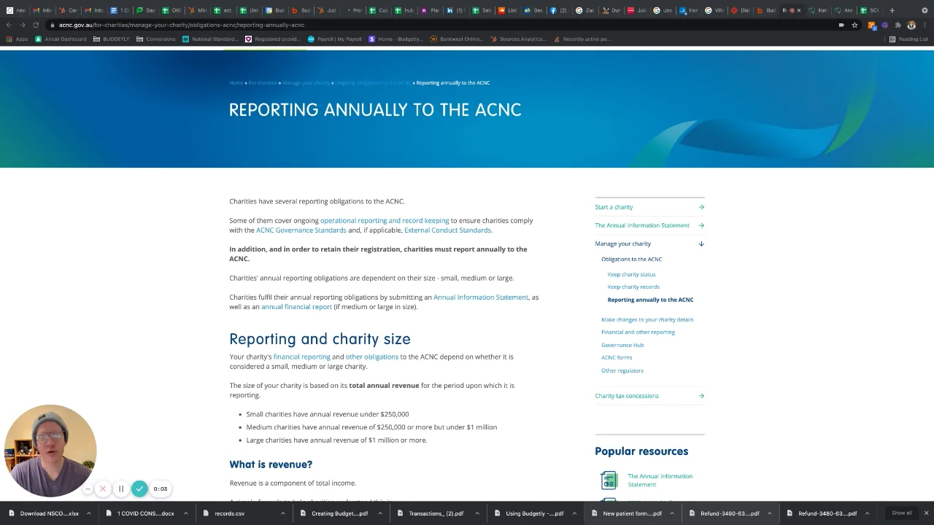Screen dimensions: 934x525
Task: Open options chevron for records.csv download
Action: pyautogui.click(x=283, y=513)
